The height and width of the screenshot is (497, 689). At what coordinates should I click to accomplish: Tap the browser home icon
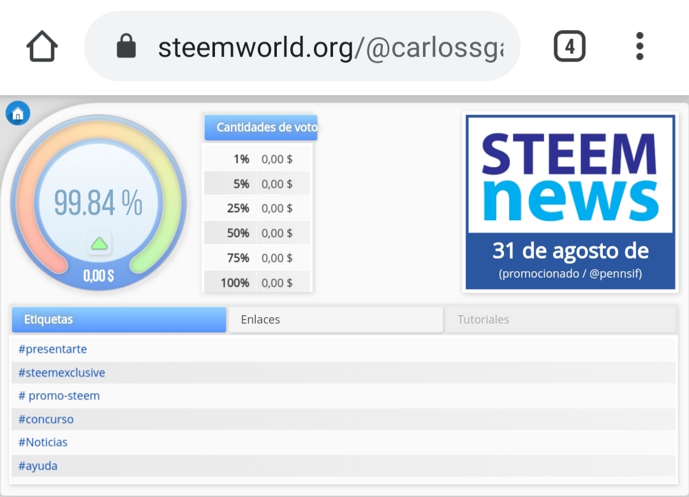point(42,46)
